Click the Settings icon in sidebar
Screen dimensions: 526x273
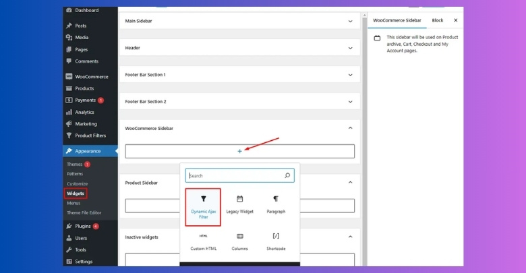coord(69,262)
